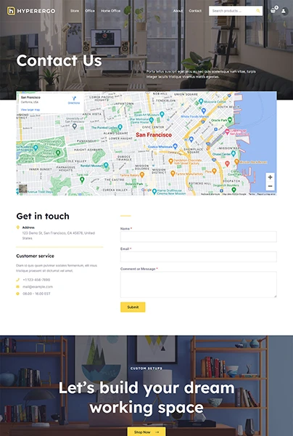Click the Costco Wholesale map pin
Screen dimensions: 293x436
tap(175, 146)
